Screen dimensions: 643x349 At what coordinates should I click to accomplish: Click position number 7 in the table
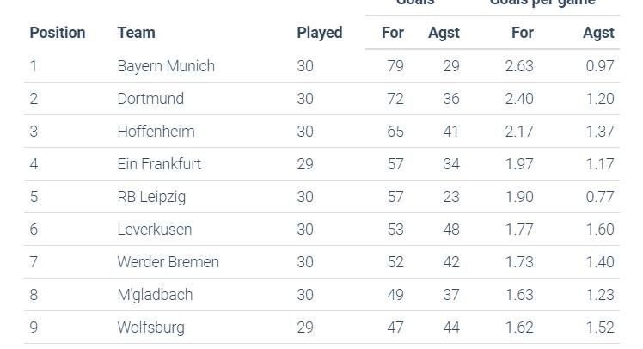pyautogui.click(x=34, y=262)
